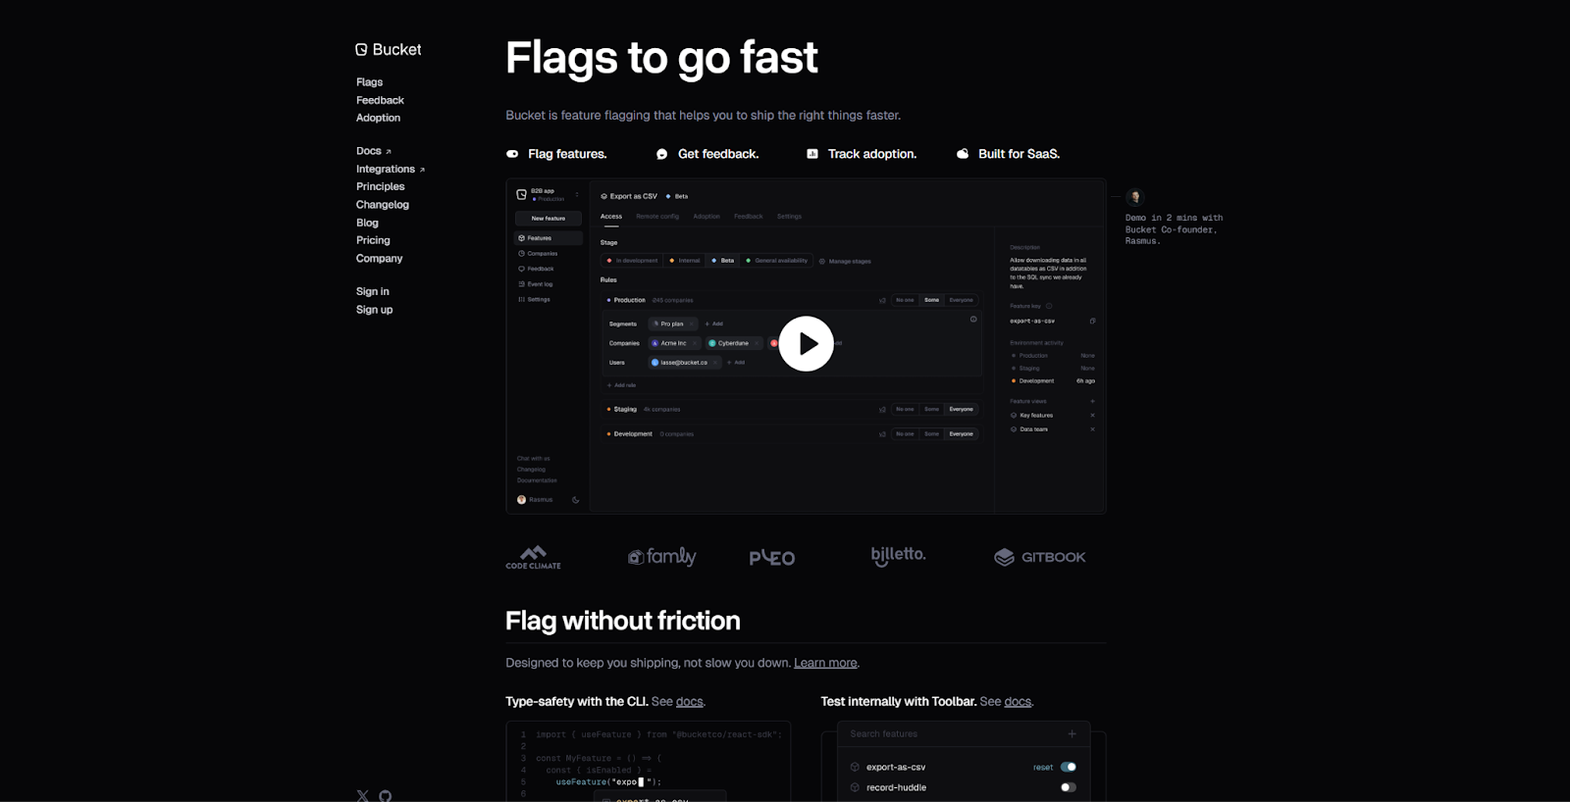Viewport: 1570px width, 802px height.
Task: Open the Docs link in the sidebar
Action: (374, 151)
